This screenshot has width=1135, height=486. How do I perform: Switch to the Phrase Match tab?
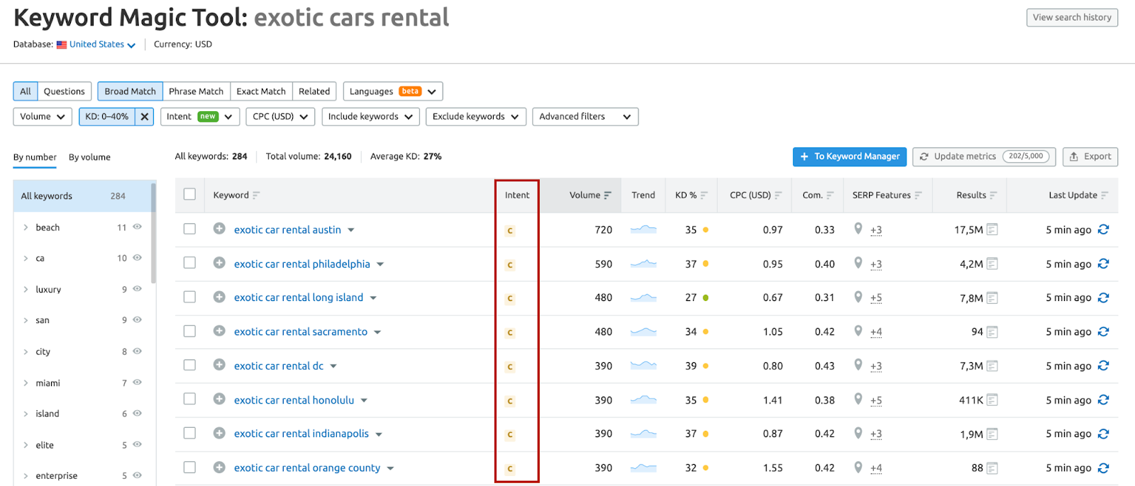(x=196, y=91)
